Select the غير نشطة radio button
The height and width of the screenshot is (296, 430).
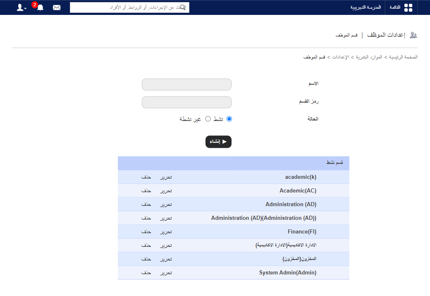[x=208, y=119]
